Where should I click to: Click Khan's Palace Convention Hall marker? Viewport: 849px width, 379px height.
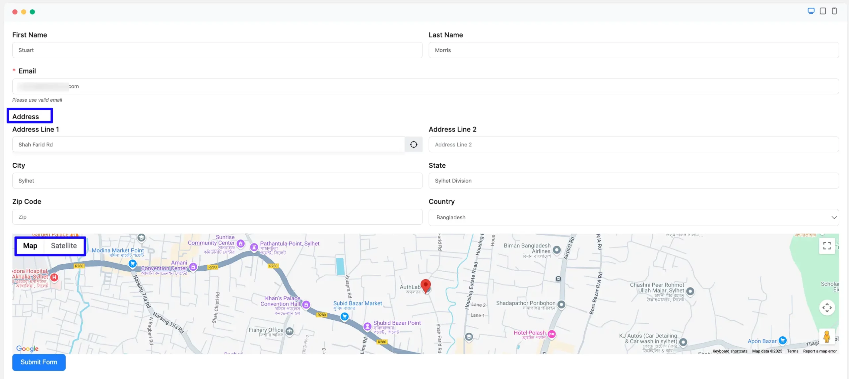306,304
